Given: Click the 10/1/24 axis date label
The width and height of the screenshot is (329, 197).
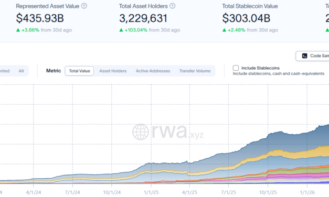Looking at the screenshot, I should pos(112,192).
